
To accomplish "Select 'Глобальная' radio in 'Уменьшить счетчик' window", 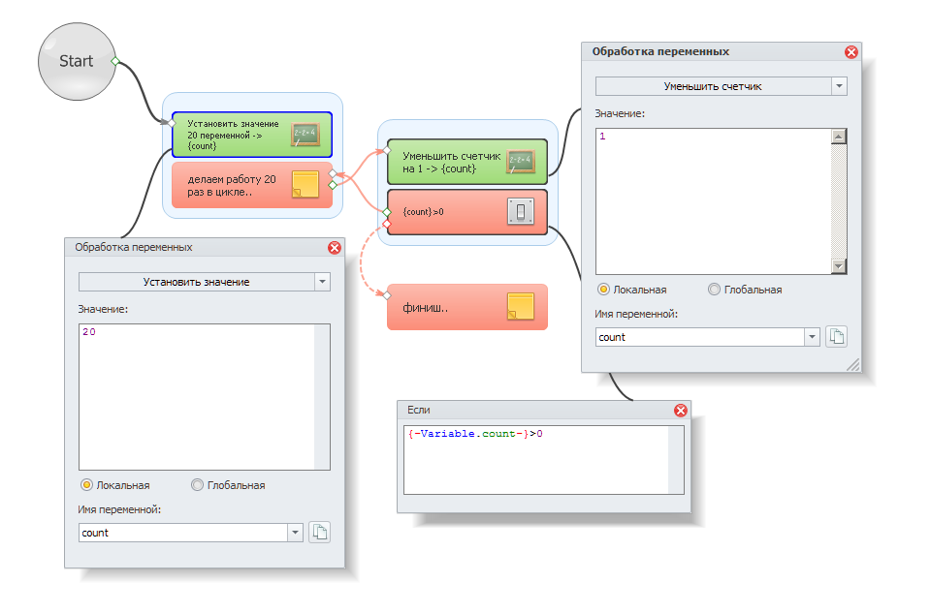I will point(714,290).
